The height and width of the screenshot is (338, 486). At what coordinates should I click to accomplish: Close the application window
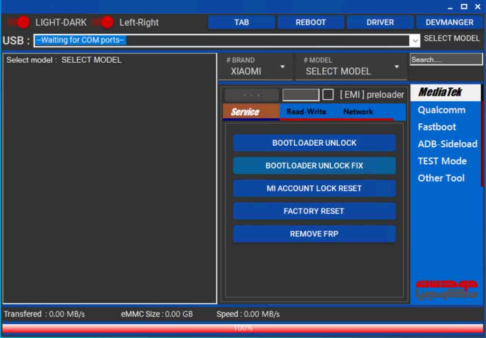477,7
